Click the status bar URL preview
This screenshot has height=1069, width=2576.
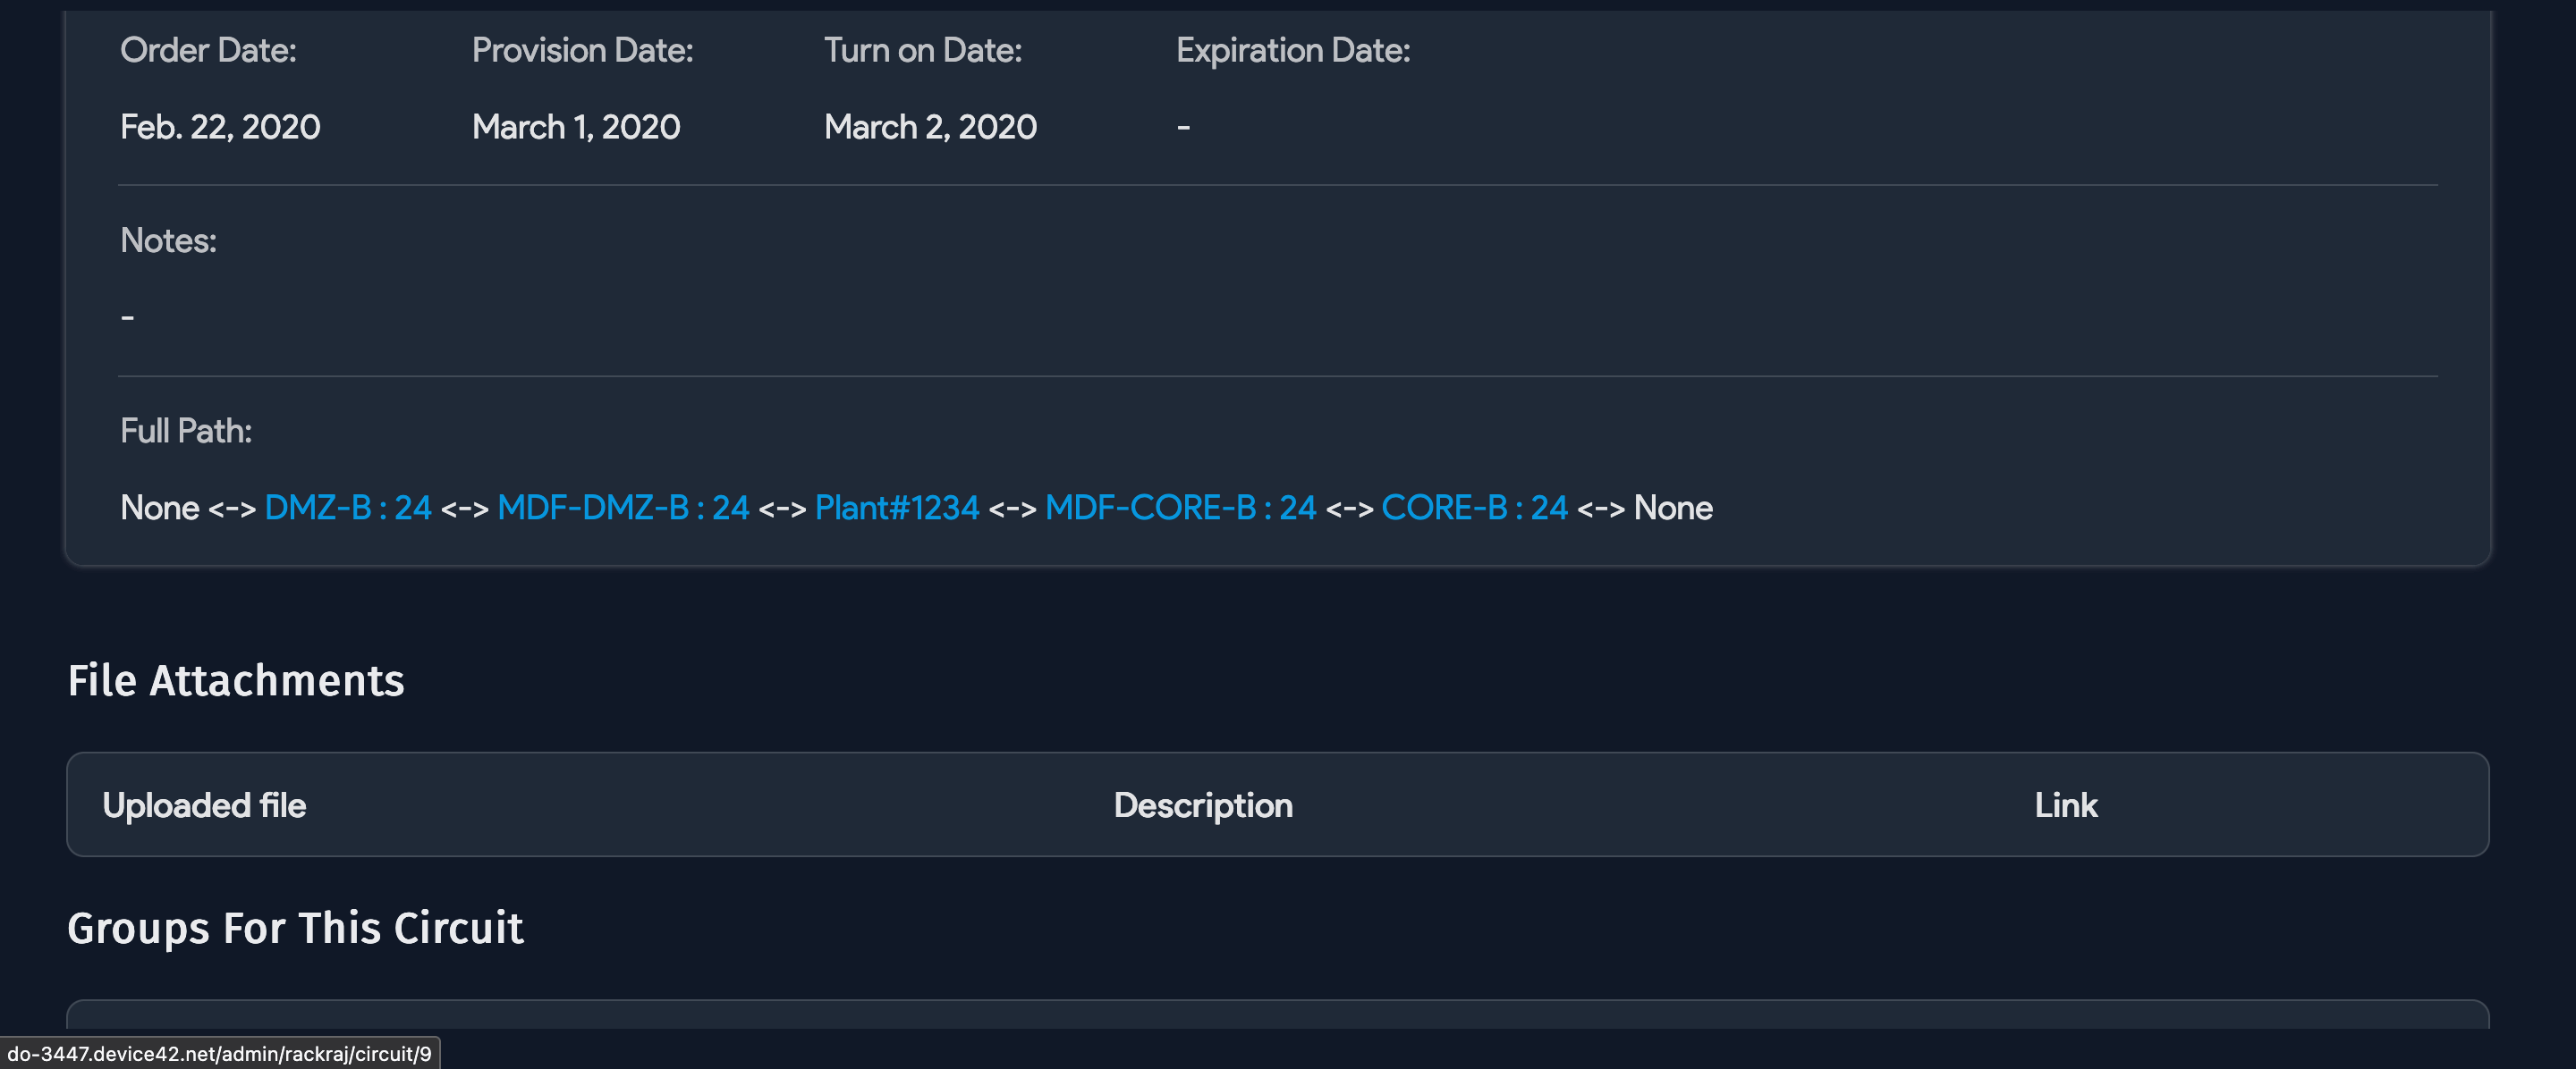click(220, 1054)
